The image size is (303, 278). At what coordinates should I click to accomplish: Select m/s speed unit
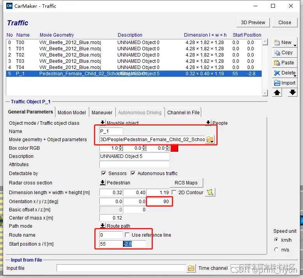[276, 250]
